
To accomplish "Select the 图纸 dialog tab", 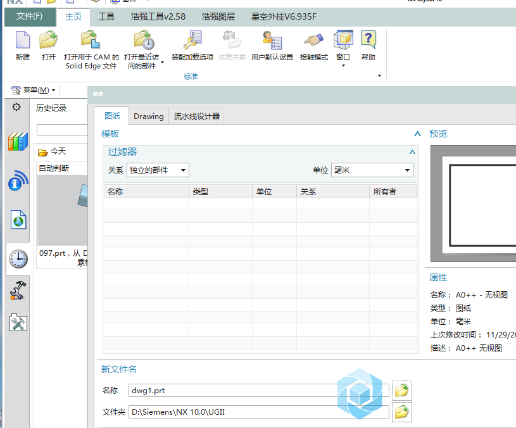I will [x=112, y=116].
